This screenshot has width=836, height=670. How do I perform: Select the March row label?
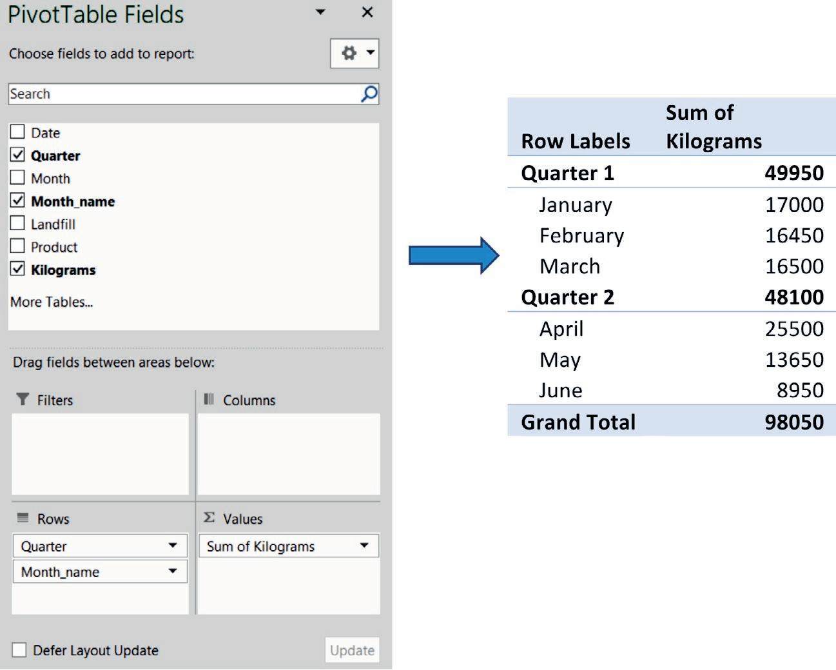(570, 266)
